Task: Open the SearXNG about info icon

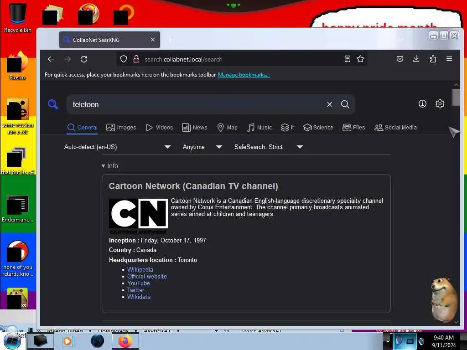Action: (x=422, y=104)
